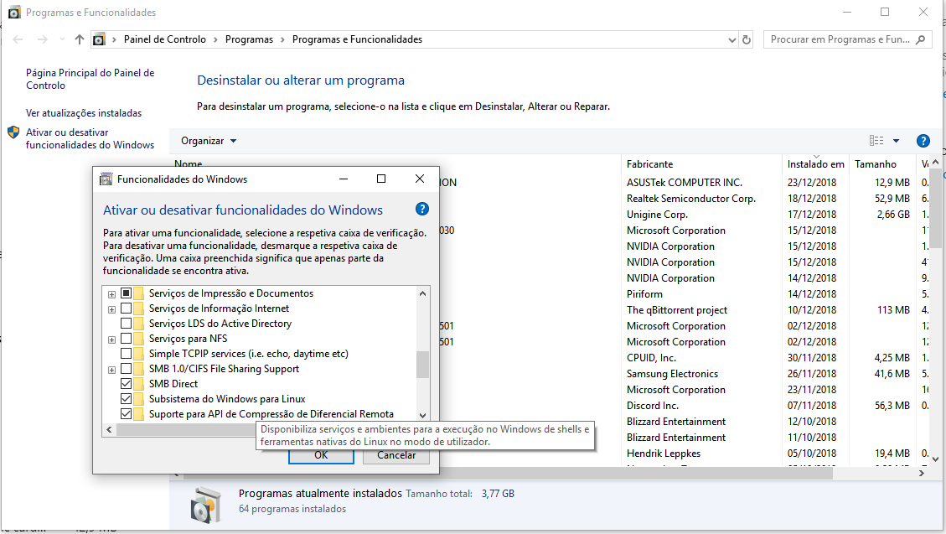Click Cancelar button

(x=396, y=455)
